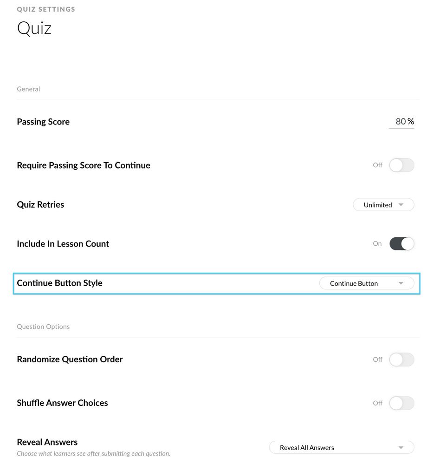Click the Randomize Question Order label
This screenshot has width=440, height=464.
coord(70,359)
